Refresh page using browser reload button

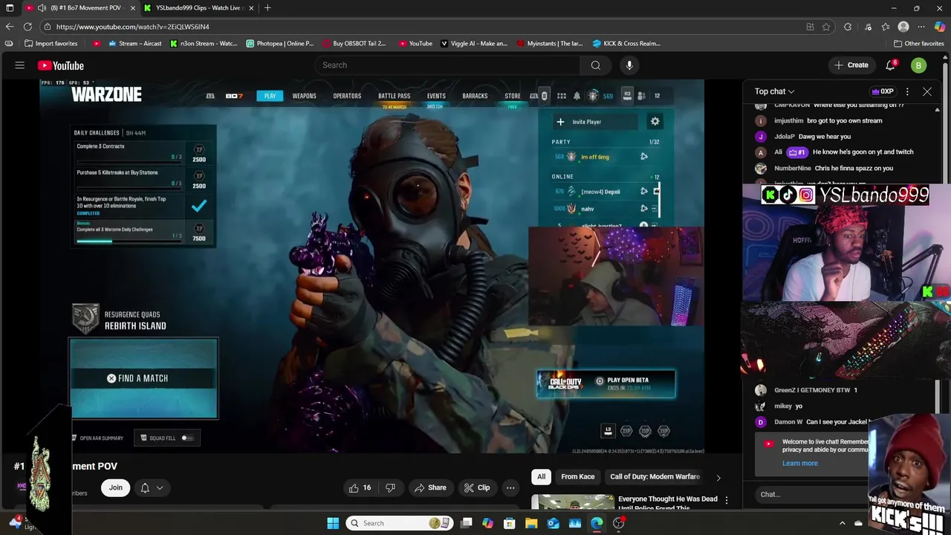coord(28,27)
